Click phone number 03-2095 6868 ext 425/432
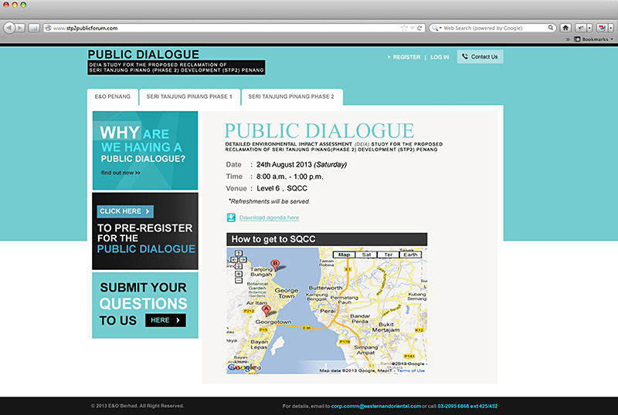The image size is (618, 415). [467, 407]
